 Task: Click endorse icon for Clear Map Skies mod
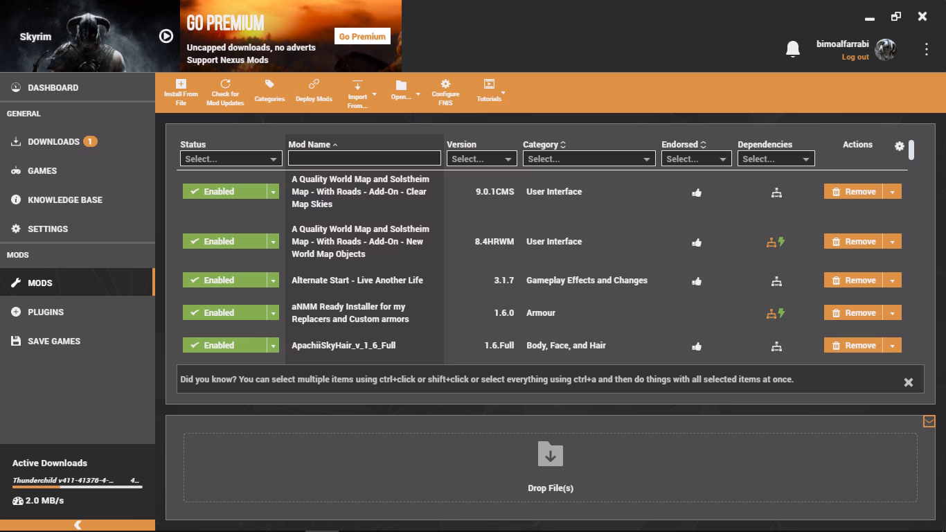[x=697, y=193]
